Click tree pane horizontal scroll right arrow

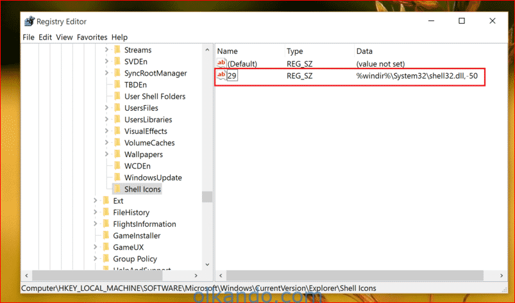196,275
